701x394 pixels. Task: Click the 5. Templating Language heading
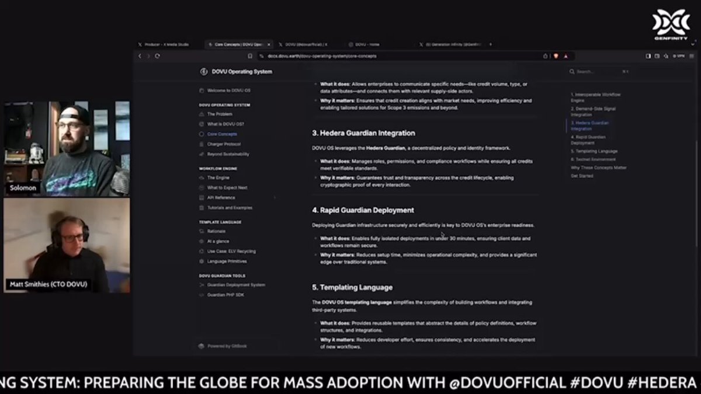[x=352, y=287]
